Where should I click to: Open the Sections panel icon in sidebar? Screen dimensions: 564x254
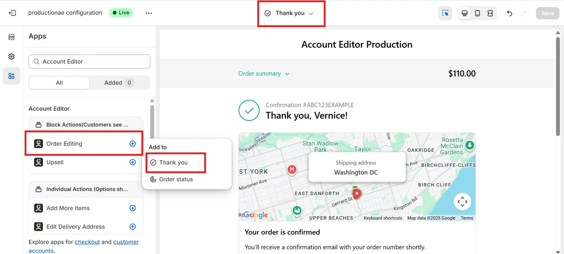coord(12,37)
